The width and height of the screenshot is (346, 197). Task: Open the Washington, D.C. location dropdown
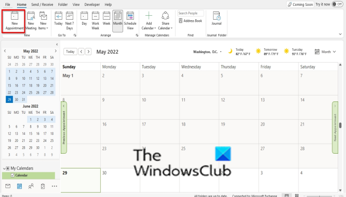pyautogui.click(x=208, y=52)
